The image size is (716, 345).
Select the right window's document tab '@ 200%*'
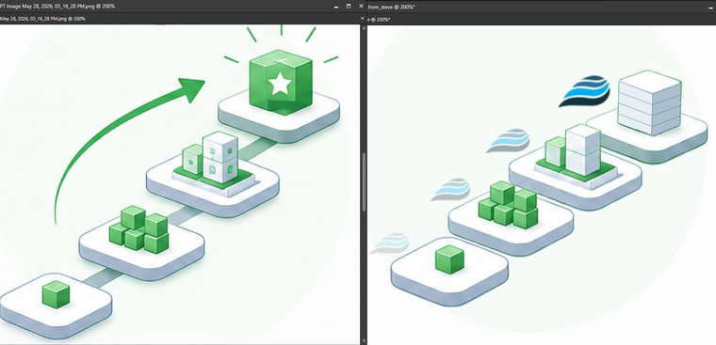coord(379,20)
